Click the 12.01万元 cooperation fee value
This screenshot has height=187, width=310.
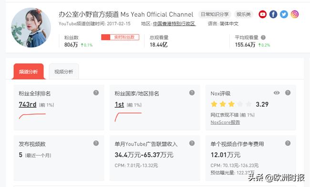click(226, 155)
